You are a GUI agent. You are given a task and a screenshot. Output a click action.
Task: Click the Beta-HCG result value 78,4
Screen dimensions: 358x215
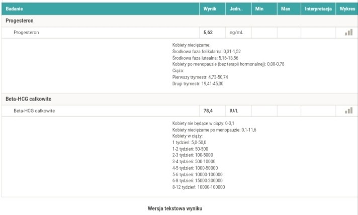(x=208, y=111)
